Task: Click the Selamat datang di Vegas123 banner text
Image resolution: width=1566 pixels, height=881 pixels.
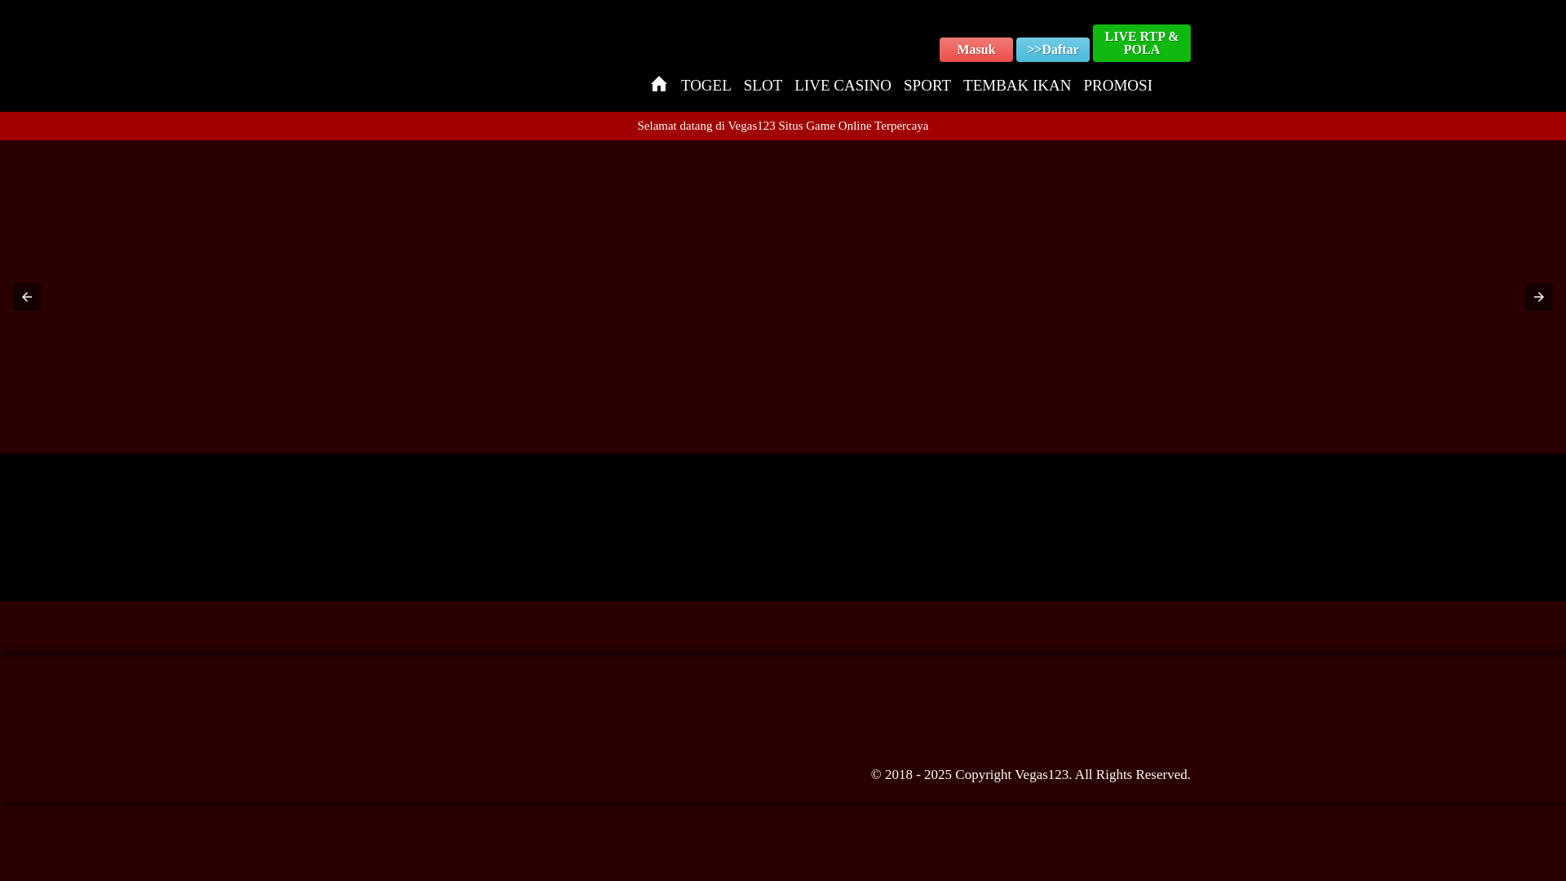Action: pyautogui.click(x=783, y=126)
